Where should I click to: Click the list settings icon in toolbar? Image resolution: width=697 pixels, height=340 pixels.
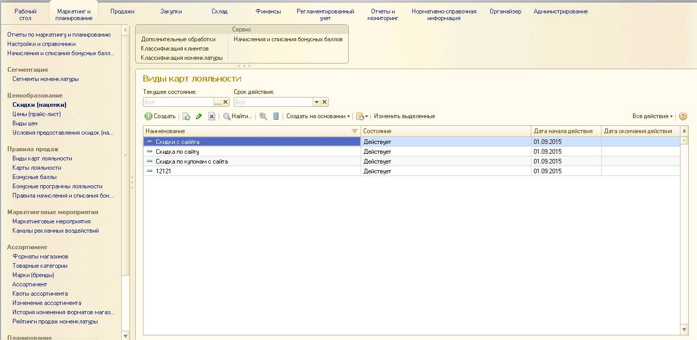[x=276, y=117]
